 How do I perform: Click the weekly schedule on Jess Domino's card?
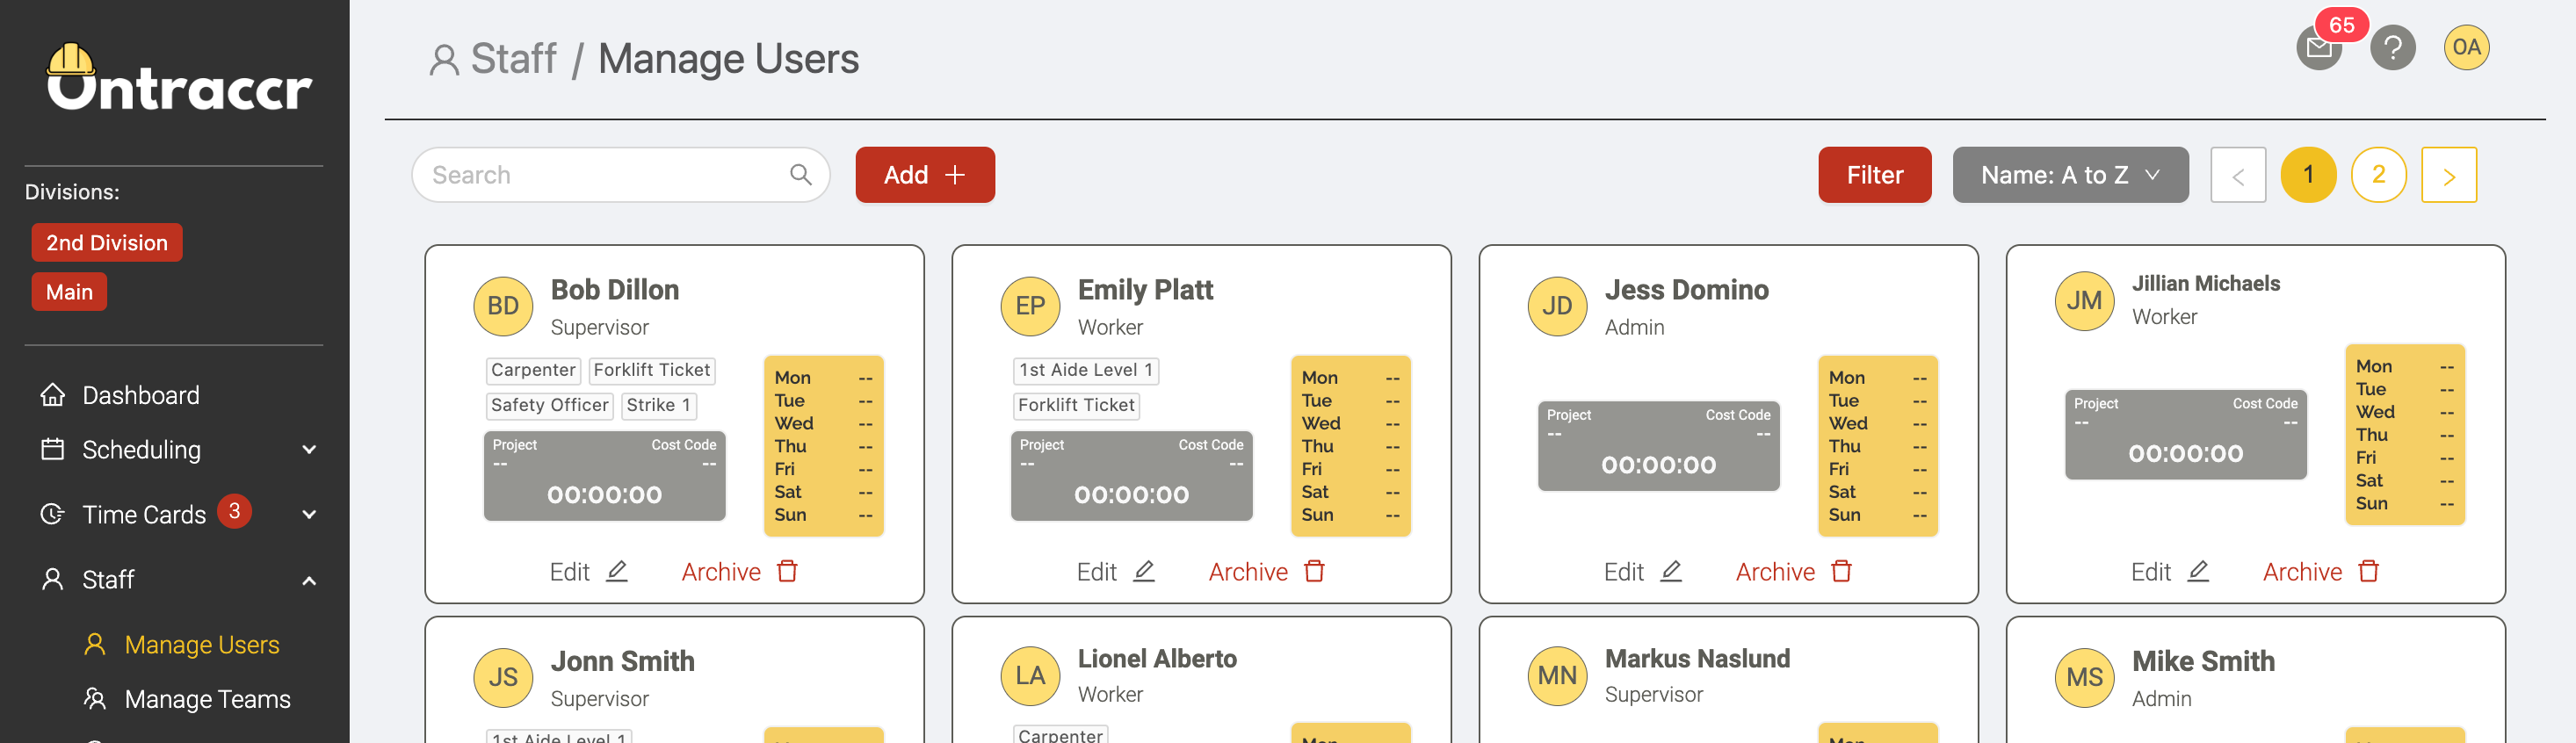[1877, 446]
